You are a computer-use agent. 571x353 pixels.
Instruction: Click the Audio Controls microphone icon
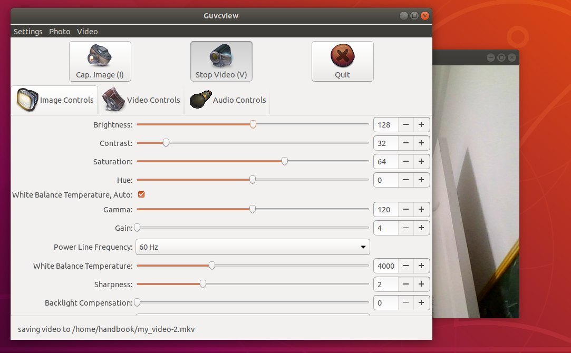[x=201, y=100]
